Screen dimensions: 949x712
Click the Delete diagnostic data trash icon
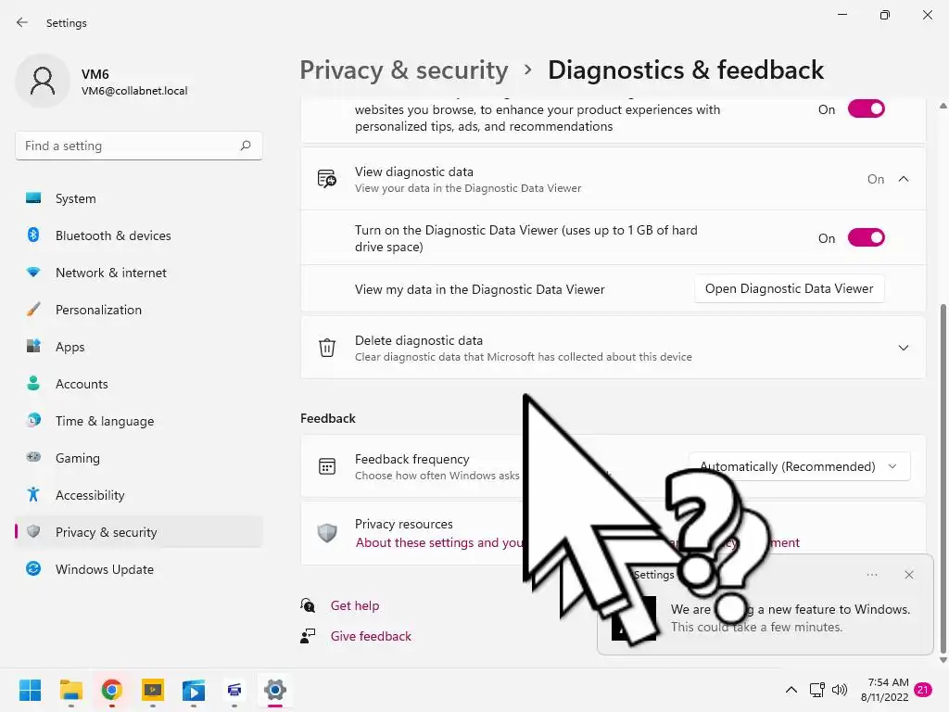[327, 348]
